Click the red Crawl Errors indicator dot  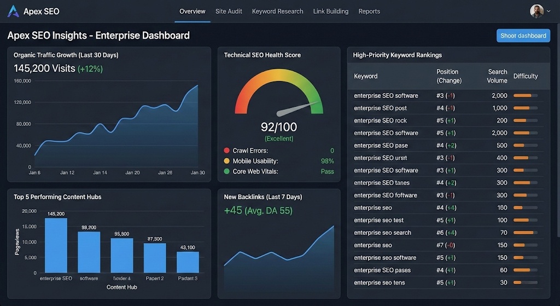[x=227, y=151]
